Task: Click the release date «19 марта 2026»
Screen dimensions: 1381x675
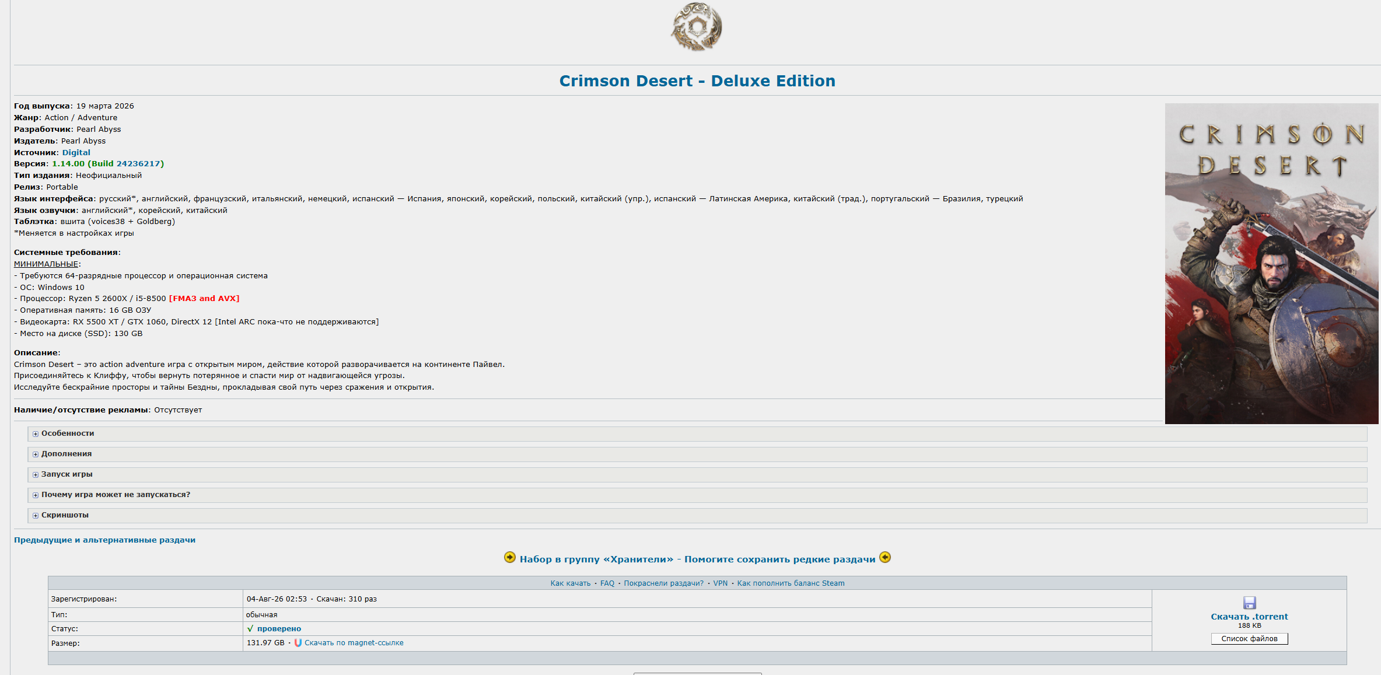Action: [x=105, y=106]
